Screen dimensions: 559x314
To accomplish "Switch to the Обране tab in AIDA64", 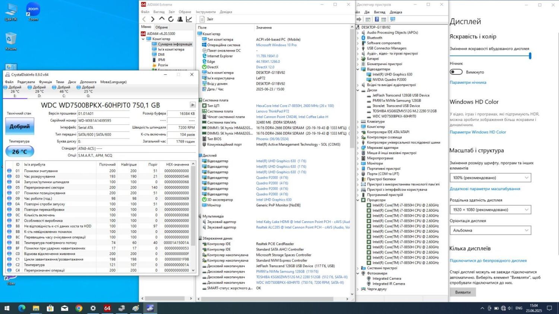I will pos(161,27).
